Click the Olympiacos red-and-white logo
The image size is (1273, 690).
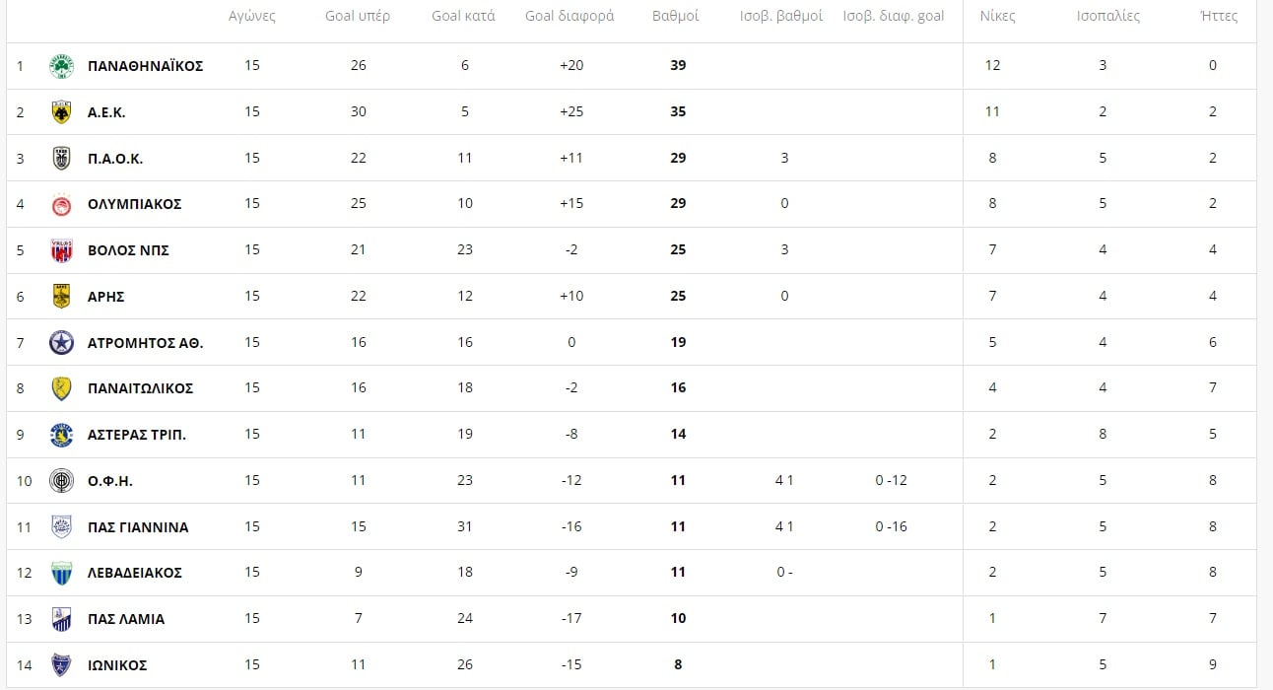61,204
